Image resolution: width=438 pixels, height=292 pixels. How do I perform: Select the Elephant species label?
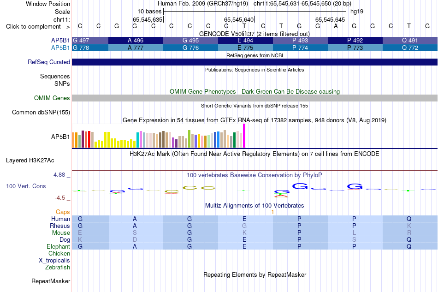(x=58, y=246)
